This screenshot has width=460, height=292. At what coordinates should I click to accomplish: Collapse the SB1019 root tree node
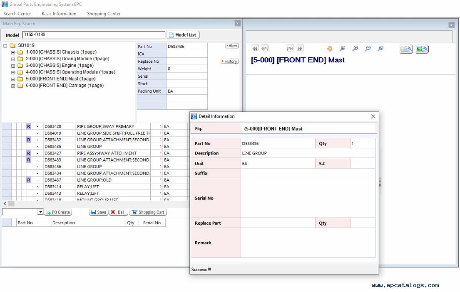coord(5,46)
